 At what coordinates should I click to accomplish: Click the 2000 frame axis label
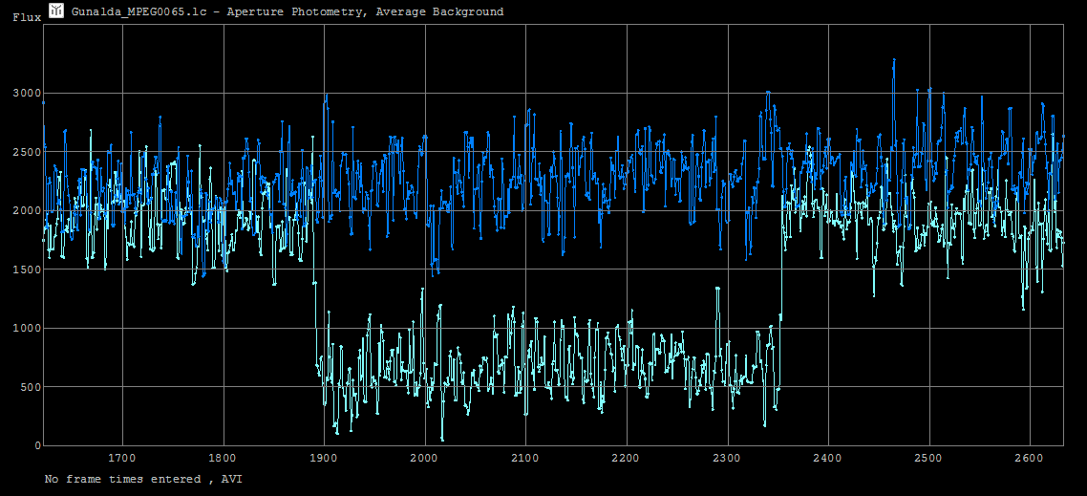tap(424, 459)
